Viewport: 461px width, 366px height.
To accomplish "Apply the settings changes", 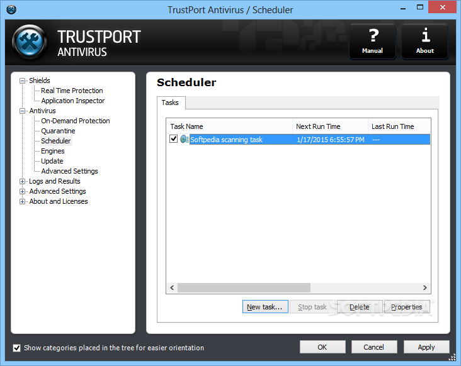I will [426, 347].
